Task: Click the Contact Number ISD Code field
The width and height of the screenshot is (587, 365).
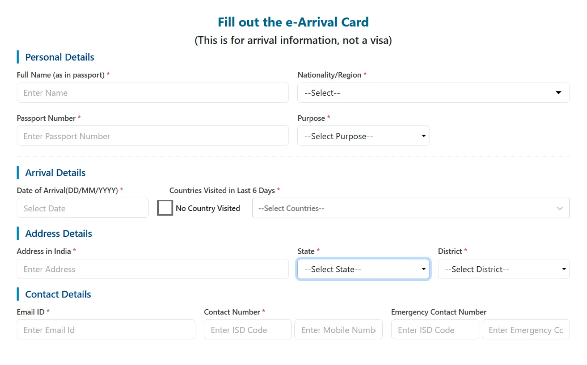Action: [x=247, y=330]
